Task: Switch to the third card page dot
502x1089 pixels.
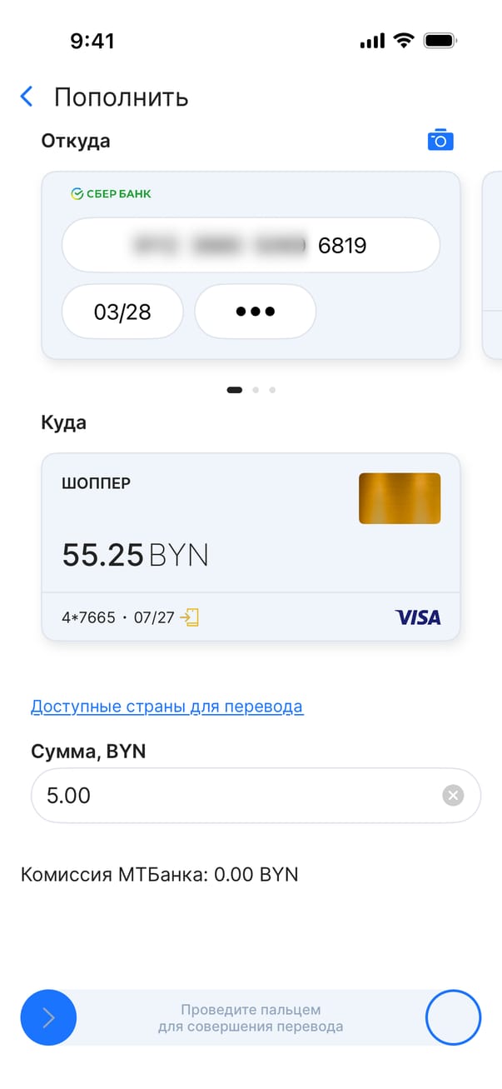Action: tap(272, 389)
